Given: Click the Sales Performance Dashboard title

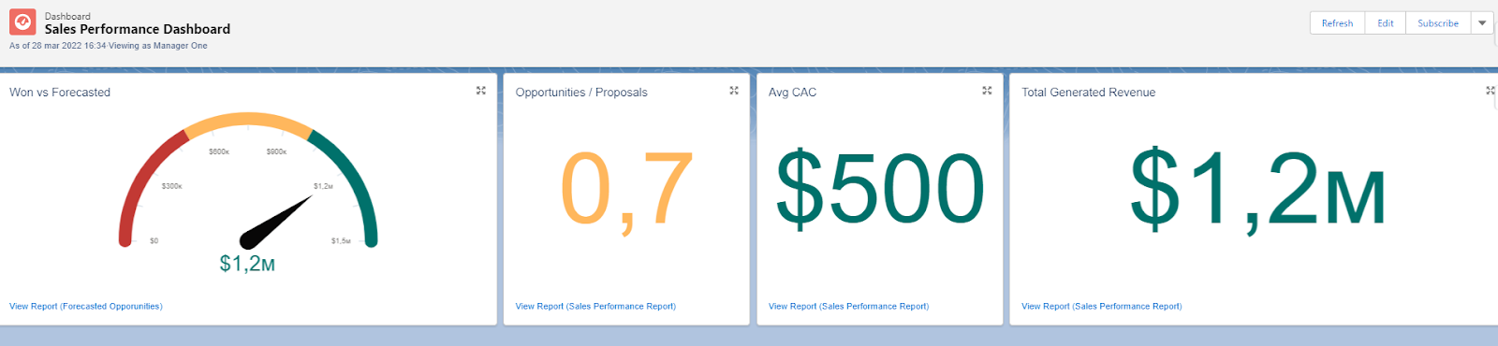Looking at the screenshot, I should pyautogui.click(x=138, y=29).
